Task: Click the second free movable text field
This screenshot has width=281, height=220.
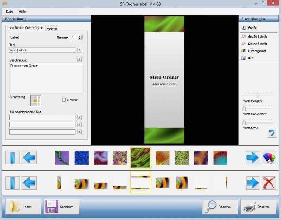Action: 42,125
